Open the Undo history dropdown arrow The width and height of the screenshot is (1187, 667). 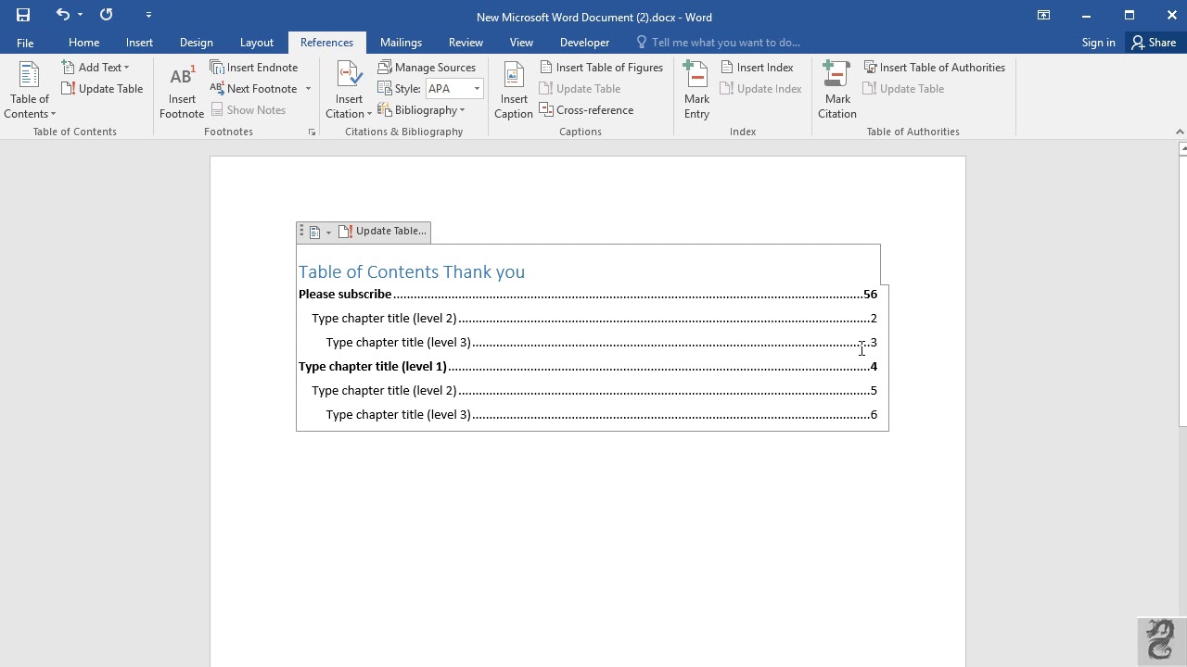pyautogui.click(x=81, y=15)
